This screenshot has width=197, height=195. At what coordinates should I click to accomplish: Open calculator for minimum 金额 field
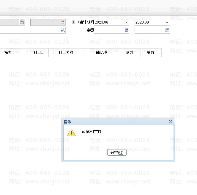click(x=127, y=30)
